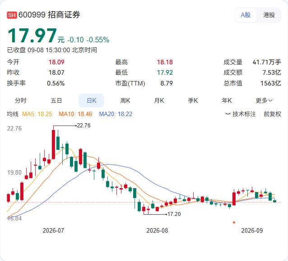Click the closing time text 已收盘 09-08 15:30:00

click(x=38, y=50)
